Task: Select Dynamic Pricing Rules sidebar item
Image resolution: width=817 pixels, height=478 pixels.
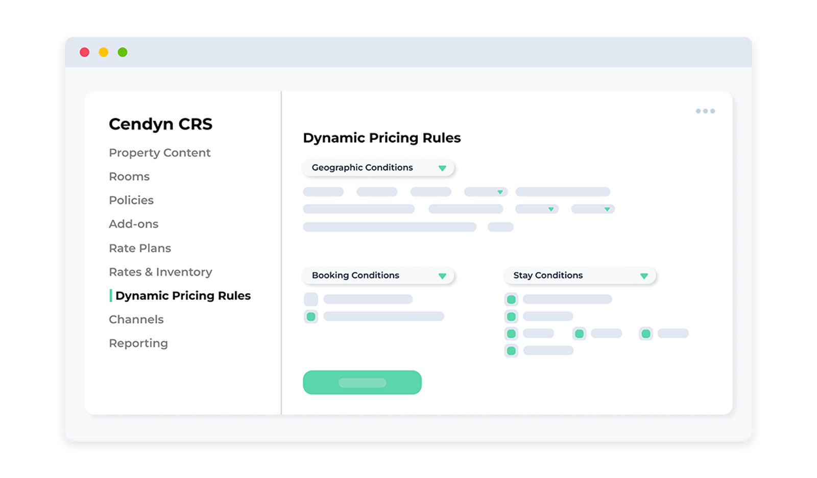Action: 183,296
